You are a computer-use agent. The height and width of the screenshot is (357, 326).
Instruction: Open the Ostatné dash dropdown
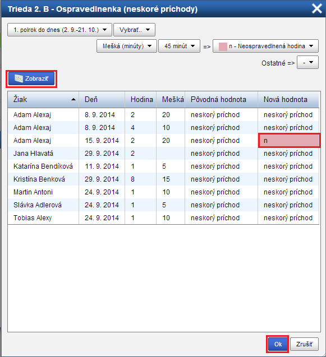pos(307,62)
